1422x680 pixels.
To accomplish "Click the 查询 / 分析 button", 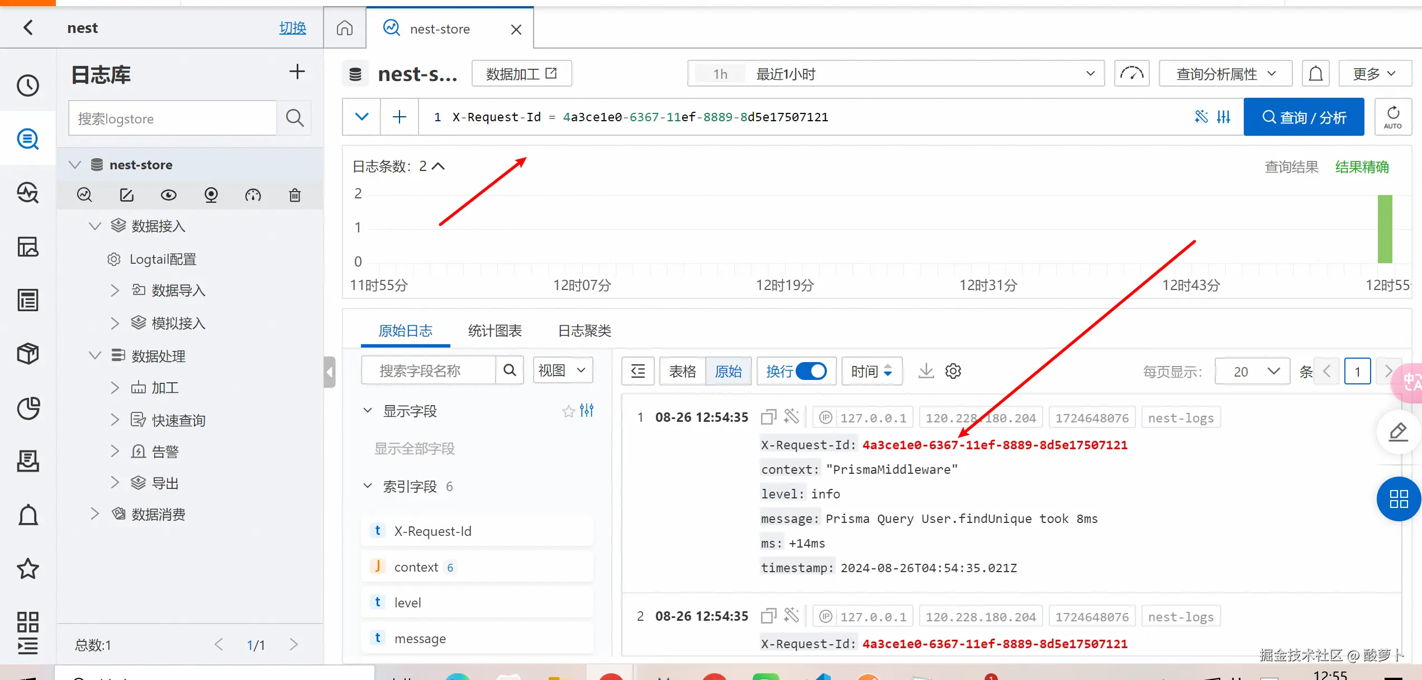I will [1304, 117].
